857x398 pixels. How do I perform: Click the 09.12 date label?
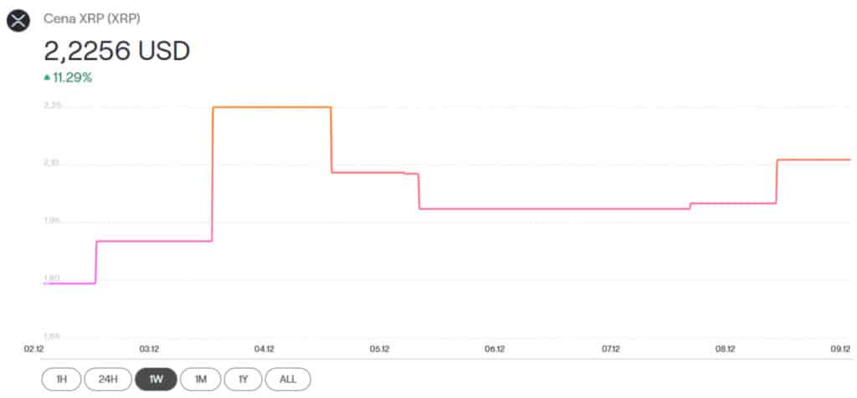[840, 350]
